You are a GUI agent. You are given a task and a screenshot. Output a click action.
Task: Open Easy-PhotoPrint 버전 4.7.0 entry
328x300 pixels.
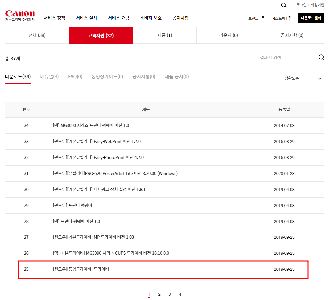click(98, 157)
